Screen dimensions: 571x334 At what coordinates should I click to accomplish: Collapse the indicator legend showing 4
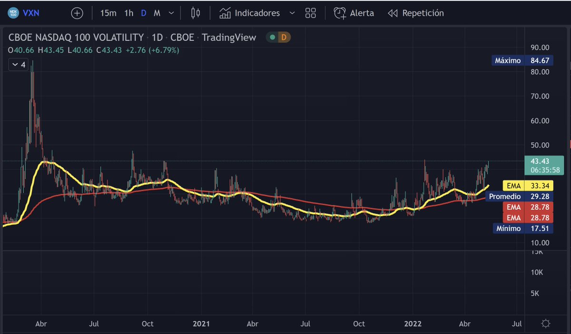[19, 65]
